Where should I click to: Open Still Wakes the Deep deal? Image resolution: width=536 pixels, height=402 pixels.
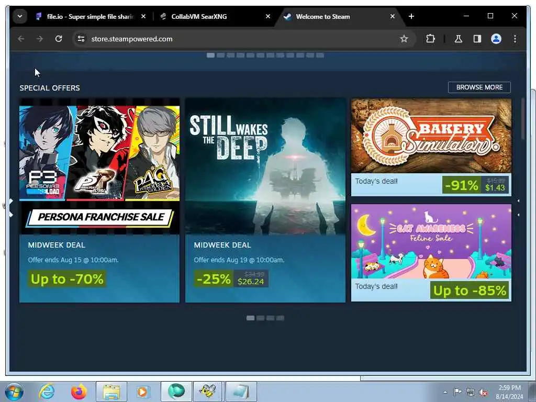[x=265, y=200]
